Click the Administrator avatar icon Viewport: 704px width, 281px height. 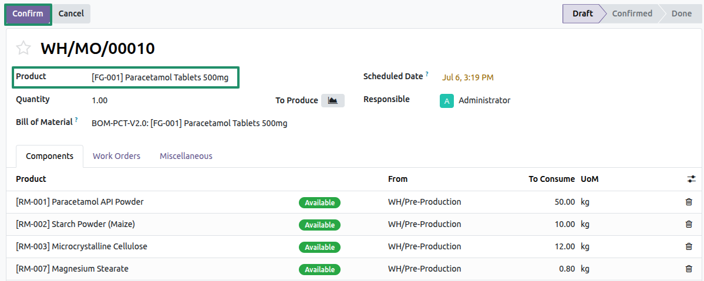(446, 100)
